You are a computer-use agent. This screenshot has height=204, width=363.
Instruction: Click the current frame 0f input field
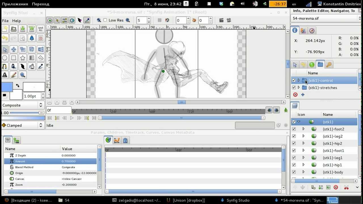tap(59, 110)
